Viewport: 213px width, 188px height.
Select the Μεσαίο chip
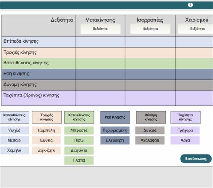[x=14, y=140]
